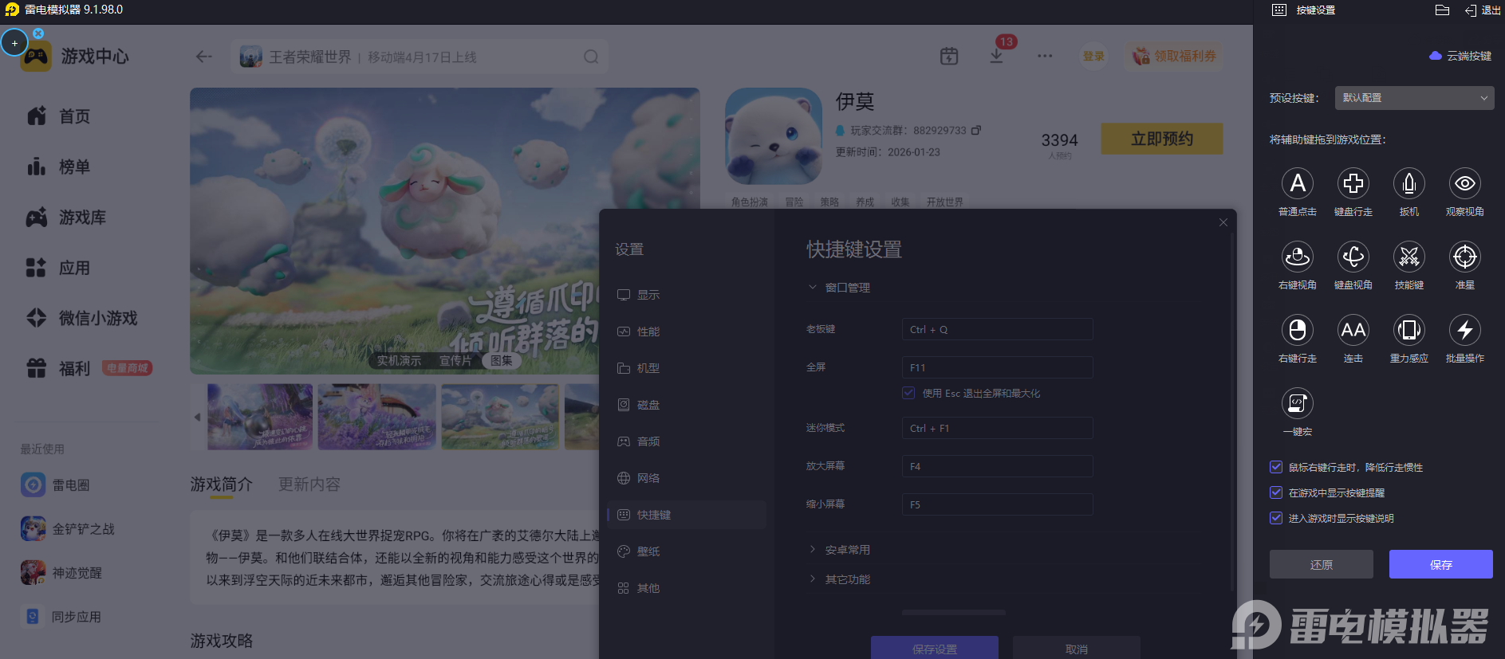Click the 领取福利券 coupon button

click(x=1175, y=56)
